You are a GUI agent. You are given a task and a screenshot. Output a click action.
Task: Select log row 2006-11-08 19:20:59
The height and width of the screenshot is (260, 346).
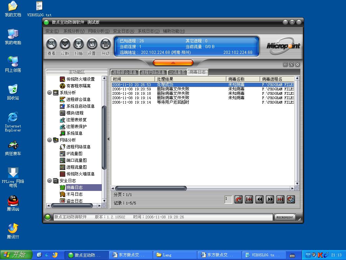[203, 89]
